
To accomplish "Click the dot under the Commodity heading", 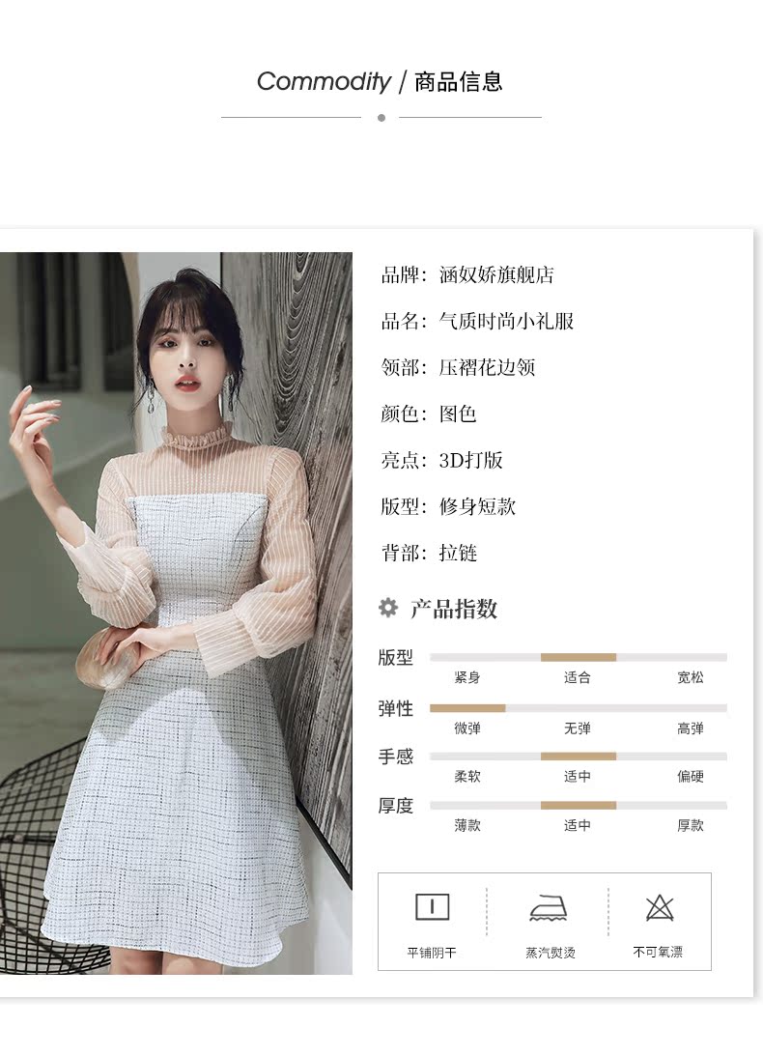I will pyautogui.click(x=381, y=118).
